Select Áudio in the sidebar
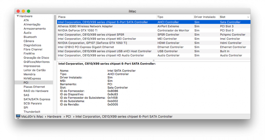The image size is (265, 140). (x=27, y=33)
